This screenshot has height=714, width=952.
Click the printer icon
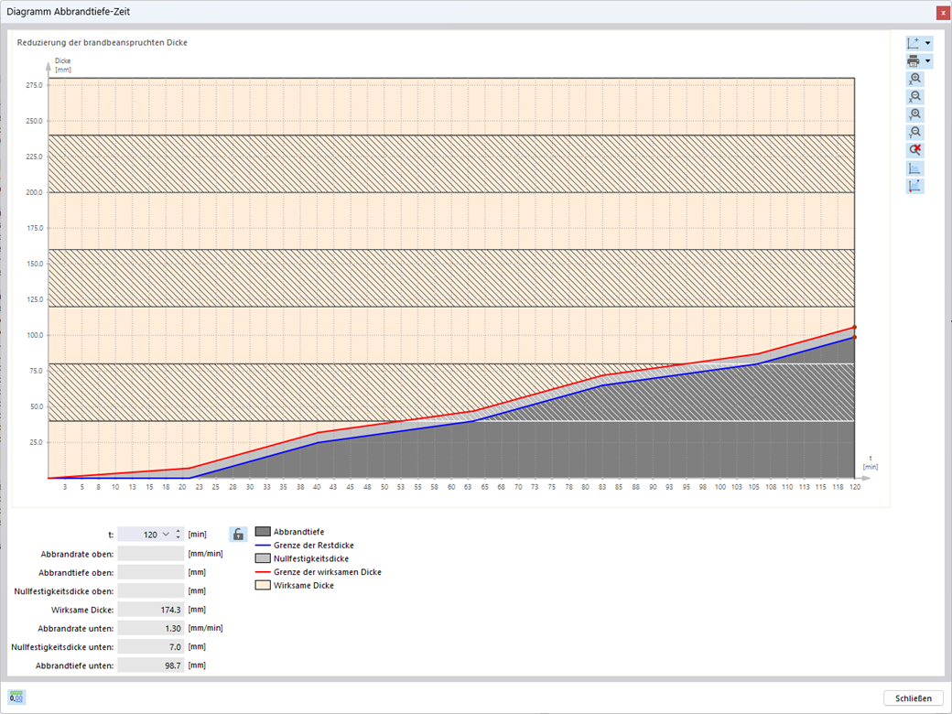(914, 60)
